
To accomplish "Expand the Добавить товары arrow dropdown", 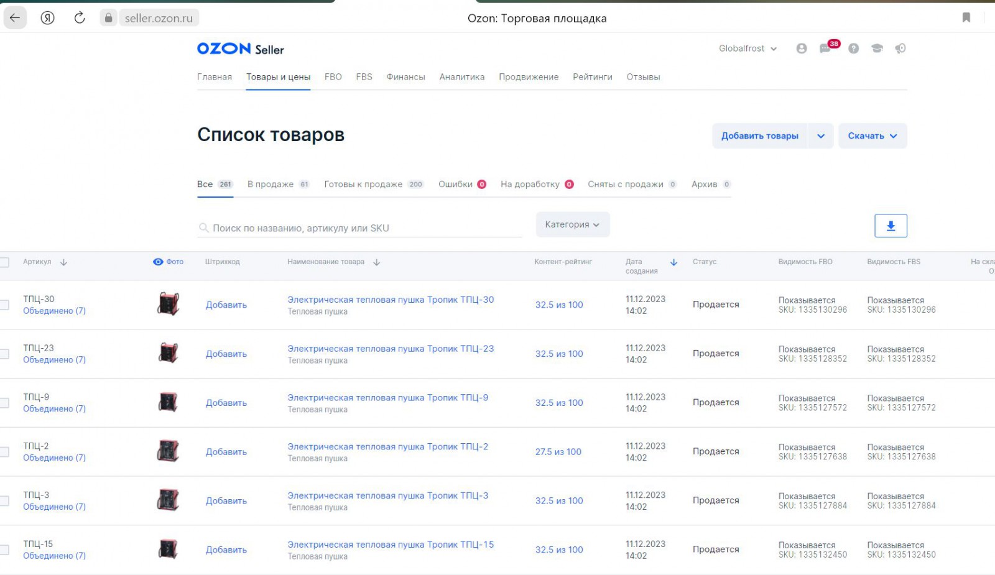I will [821, 136].
